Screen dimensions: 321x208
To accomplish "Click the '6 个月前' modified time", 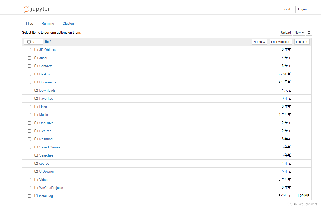I will point(285,180).
